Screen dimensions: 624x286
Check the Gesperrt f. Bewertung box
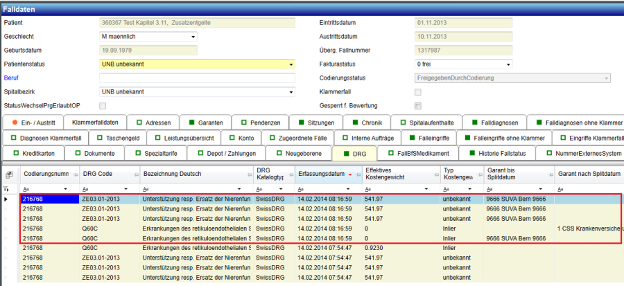417,105
